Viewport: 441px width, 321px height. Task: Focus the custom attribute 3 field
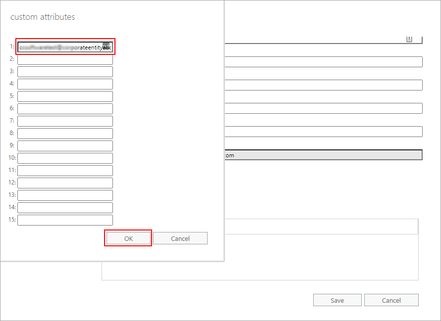[65, 72]
